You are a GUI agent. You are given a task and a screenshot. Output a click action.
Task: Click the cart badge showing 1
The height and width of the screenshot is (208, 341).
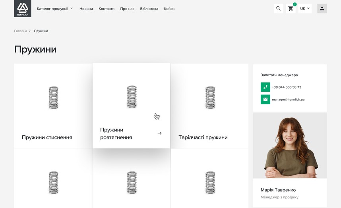294,4
